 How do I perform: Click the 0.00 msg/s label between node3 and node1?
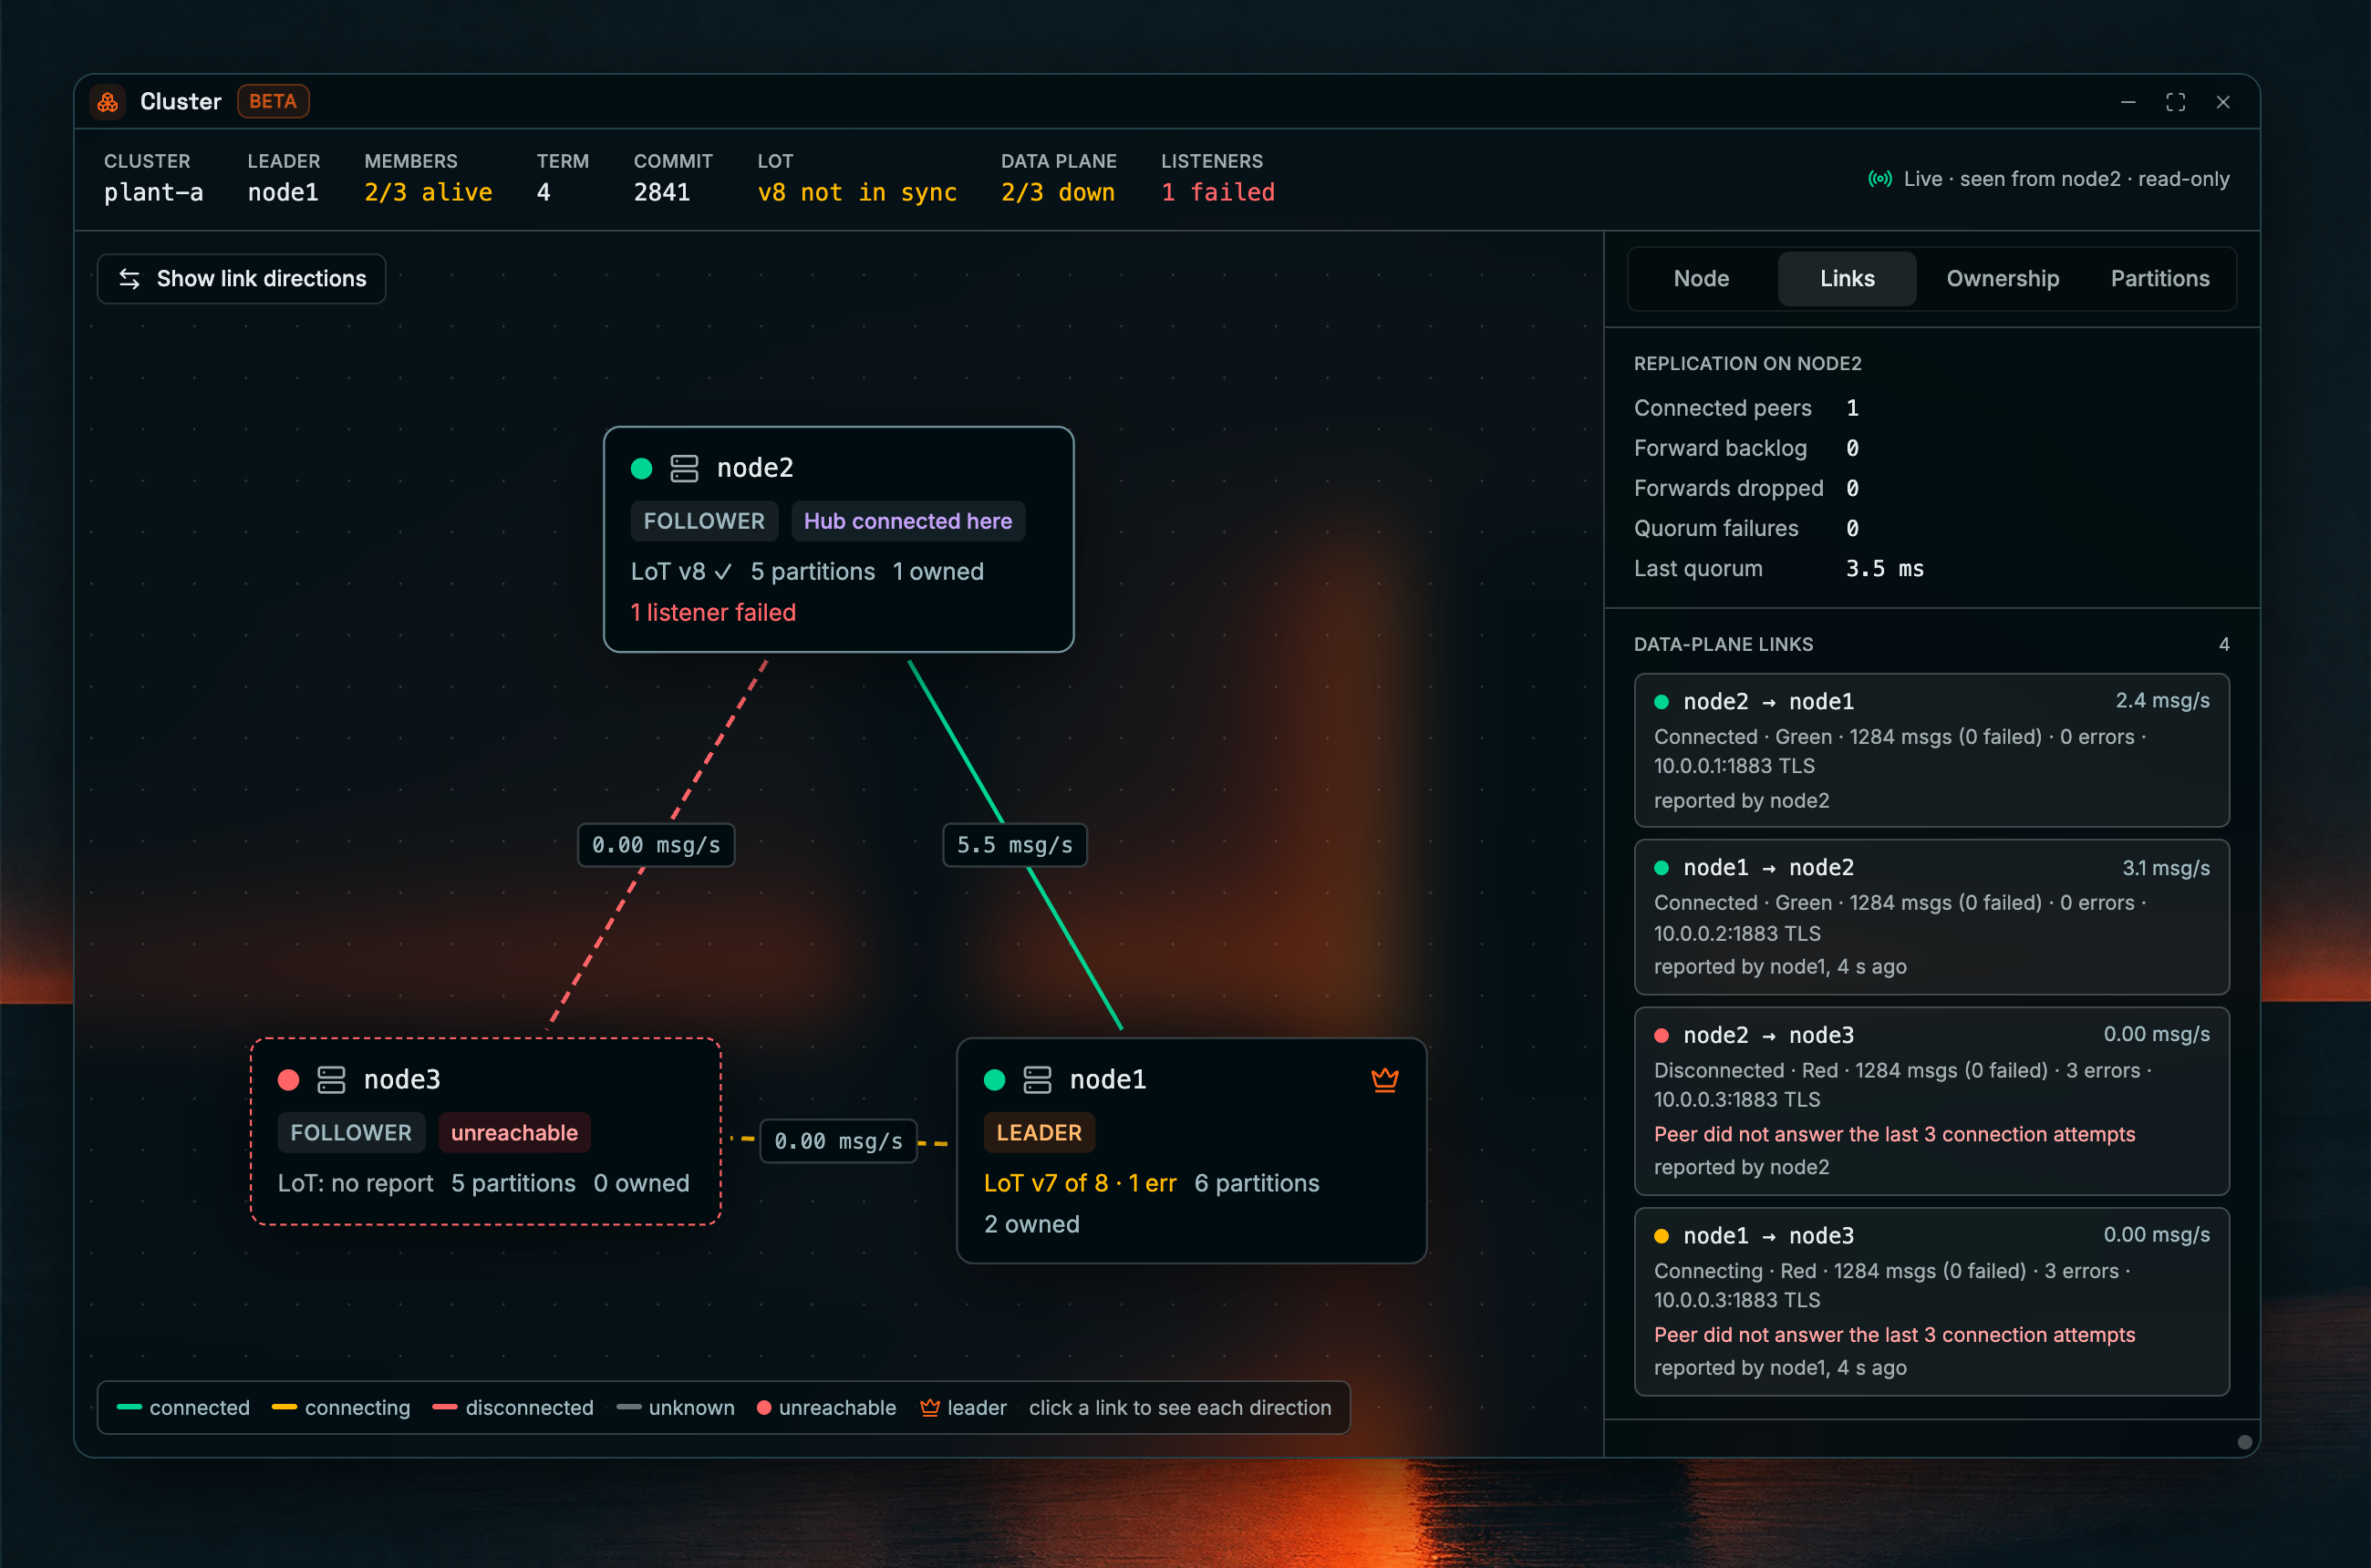click(838, 1141)
